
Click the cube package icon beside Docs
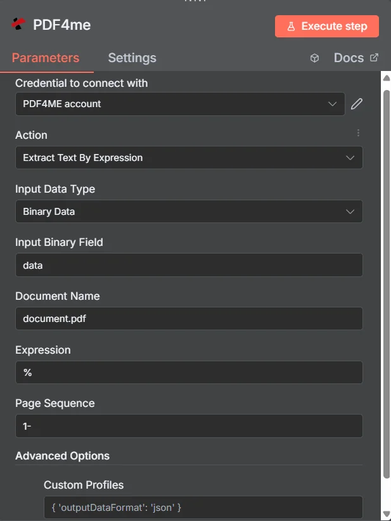(314, 58)
